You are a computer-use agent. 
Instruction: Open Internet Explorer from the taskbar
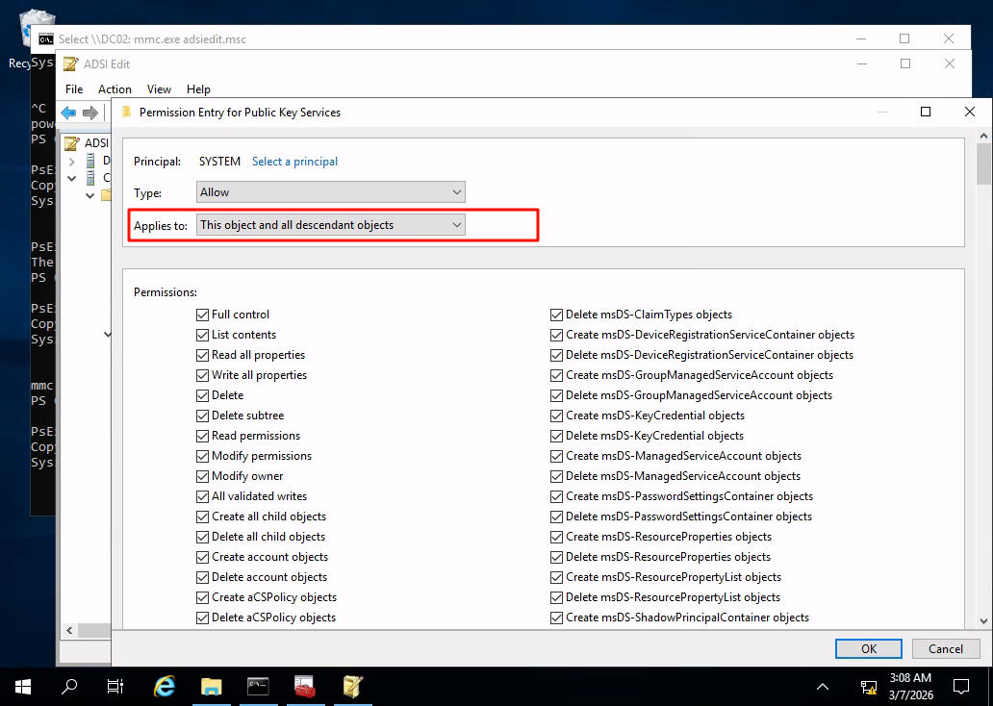(x=165, y=686)
